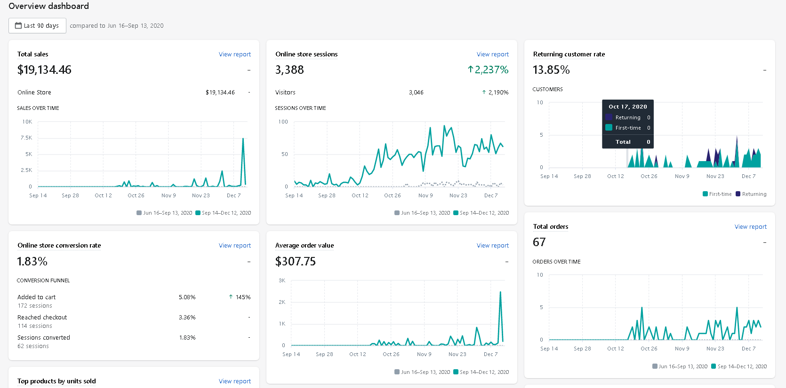
Task: Click the Online Store sales channel row
Action: click(134, 93)
